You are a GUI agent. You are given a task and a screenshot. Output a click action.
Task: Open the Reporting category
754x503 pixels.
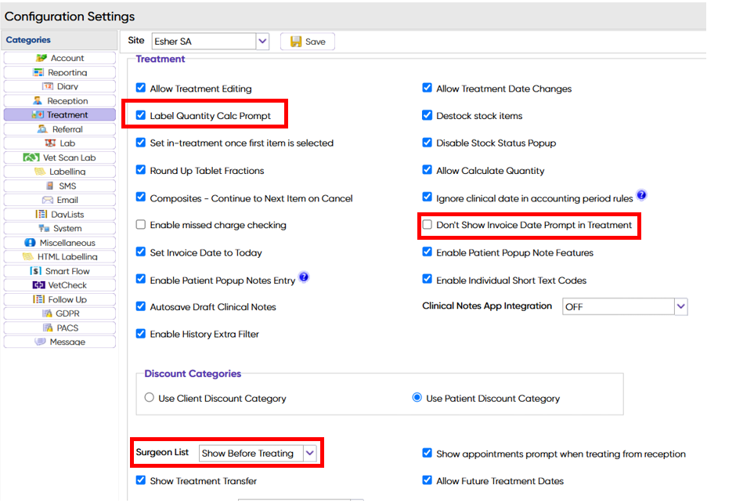60,72
